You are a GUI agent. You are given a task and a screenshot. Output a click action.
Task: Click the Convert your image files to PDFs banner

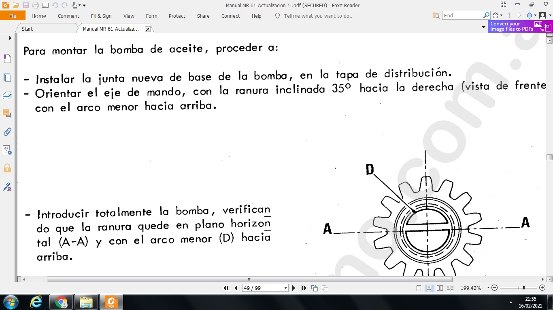point(520,27)
